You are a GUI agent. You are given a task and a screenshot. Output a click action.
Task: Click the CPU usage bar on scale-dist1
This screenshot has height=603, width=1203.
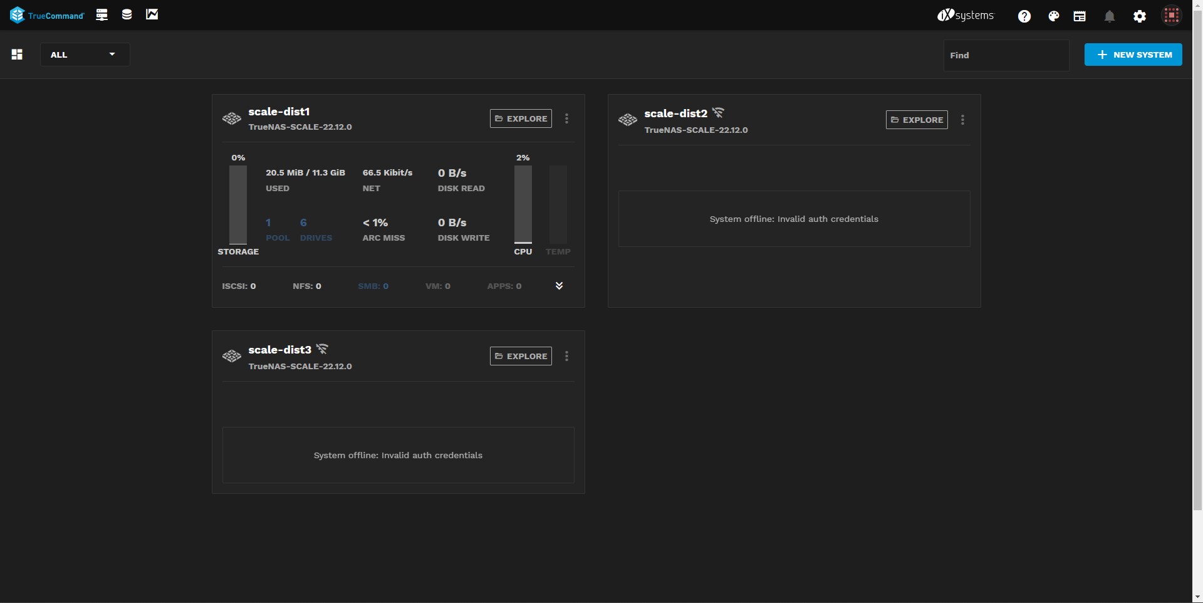click(x=523, y=204)
